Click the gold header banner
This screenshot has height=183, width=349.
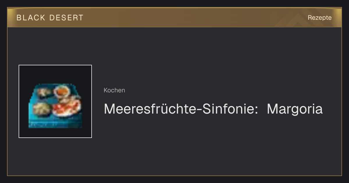click(174, 17)
